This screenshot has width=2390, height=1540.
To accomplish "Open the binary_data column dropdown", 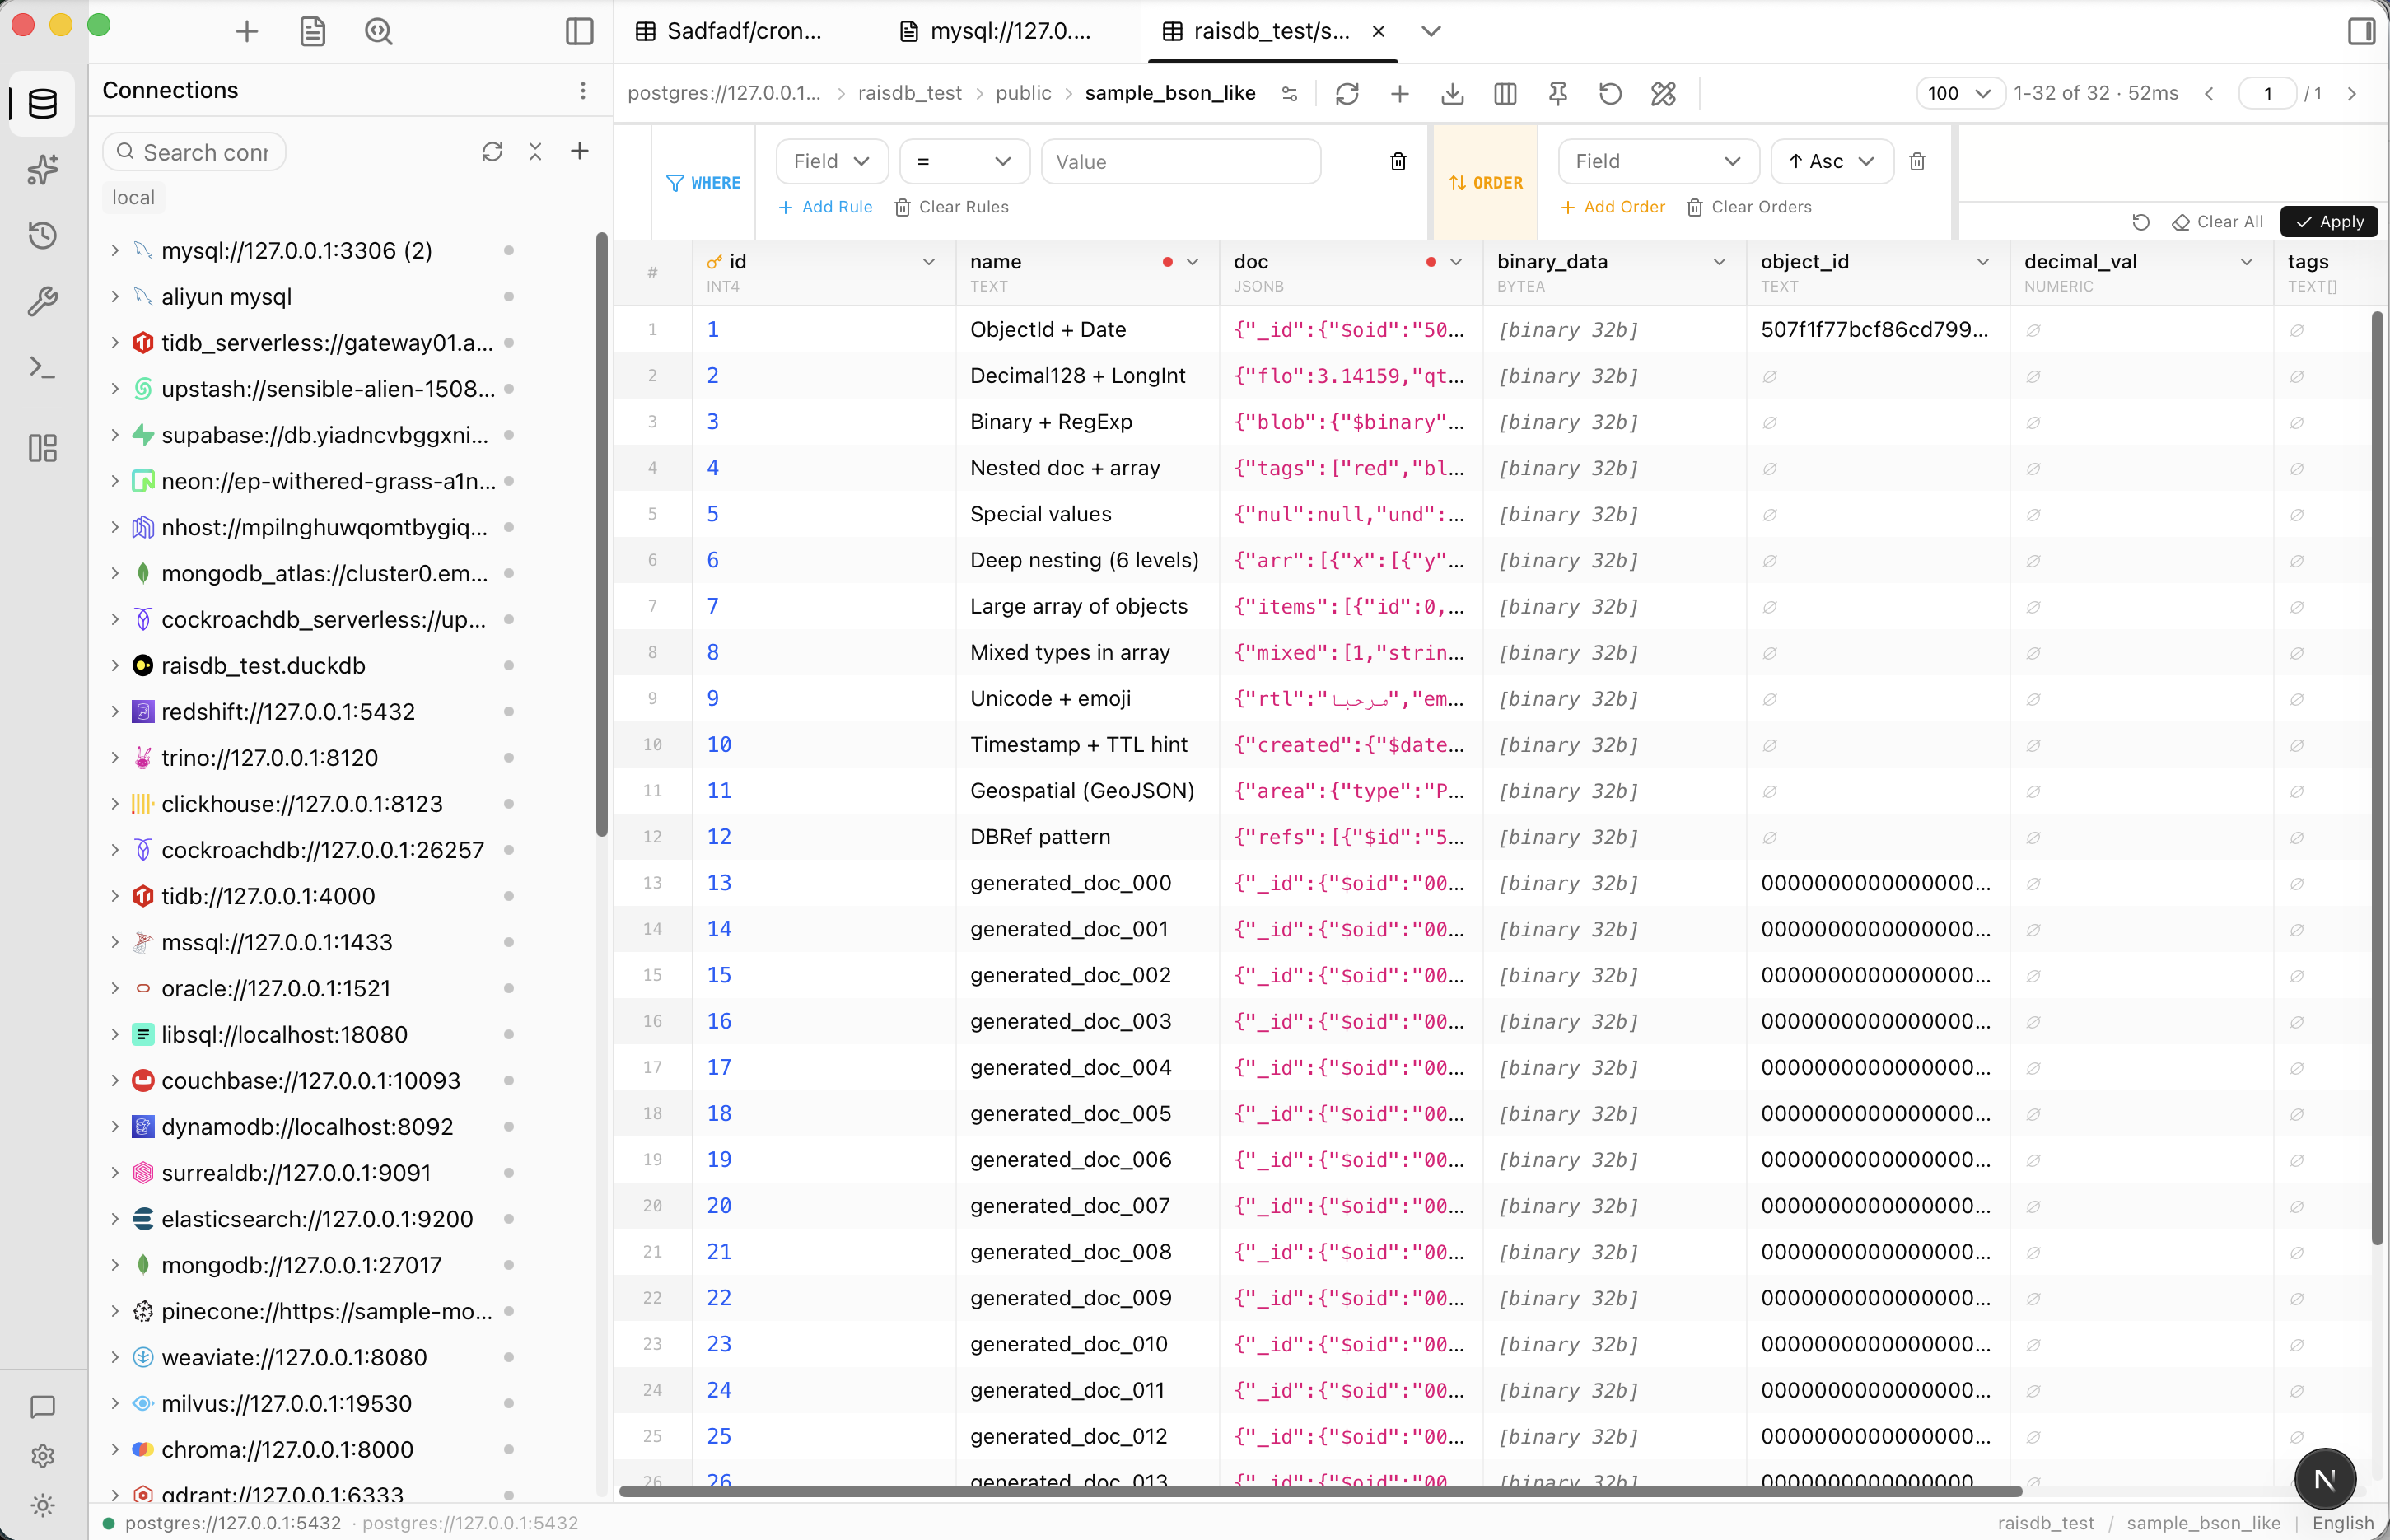I will point(1719,262).
